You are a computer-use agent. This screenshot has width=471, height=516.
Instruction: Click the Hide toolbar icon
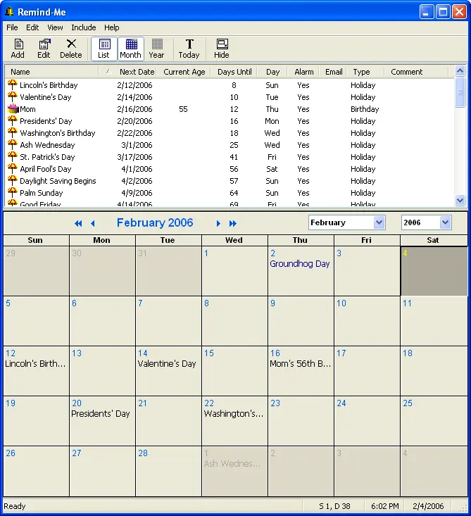(x=222, y=49)
